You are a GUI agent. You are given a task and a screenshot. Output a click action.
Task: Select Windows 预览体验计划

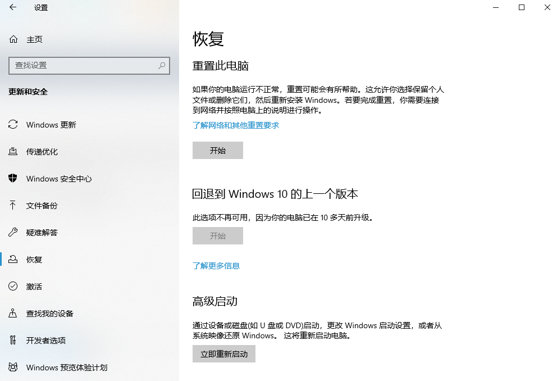tap(66, 368)
